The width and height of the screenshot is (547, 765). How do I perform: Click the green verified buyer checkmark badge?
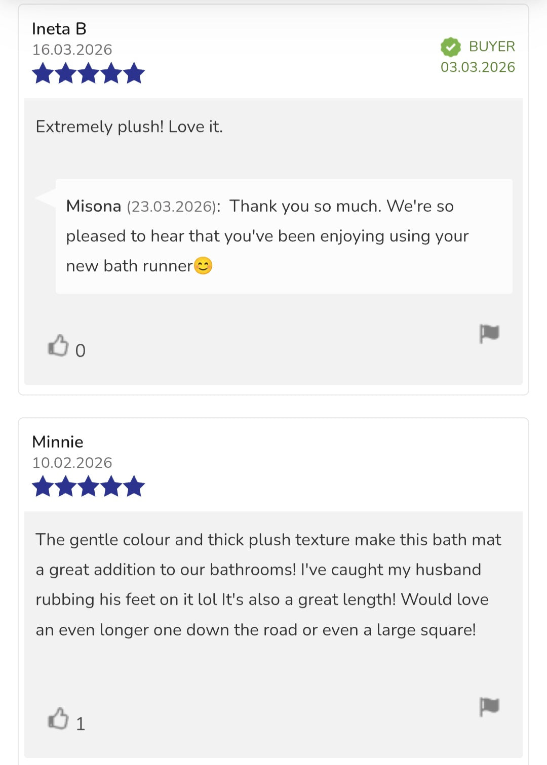coord(450,47)
